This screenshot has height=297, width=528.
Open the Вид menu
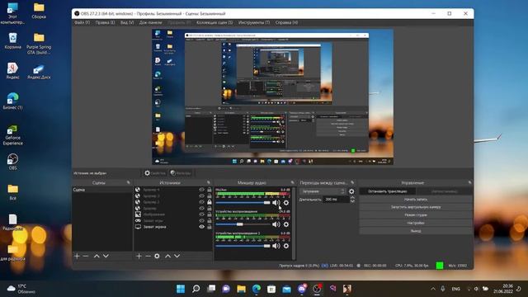click(x=127, y=22)
